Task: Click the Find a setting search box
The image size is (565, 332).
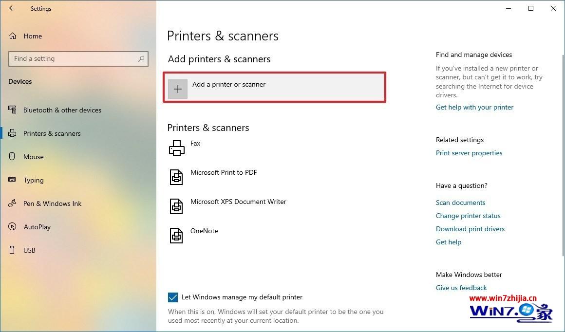Action: point(78,59)
